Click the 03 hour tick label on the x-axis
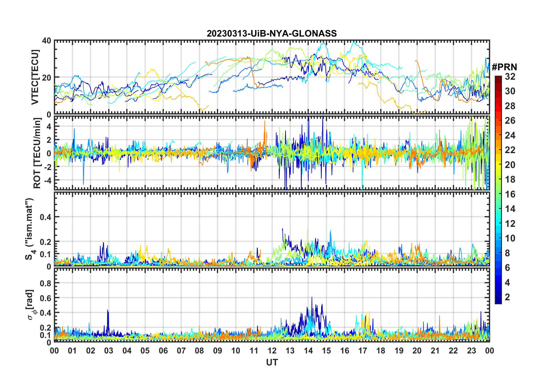Screen dimensions: 544x380 coord(109,351)
